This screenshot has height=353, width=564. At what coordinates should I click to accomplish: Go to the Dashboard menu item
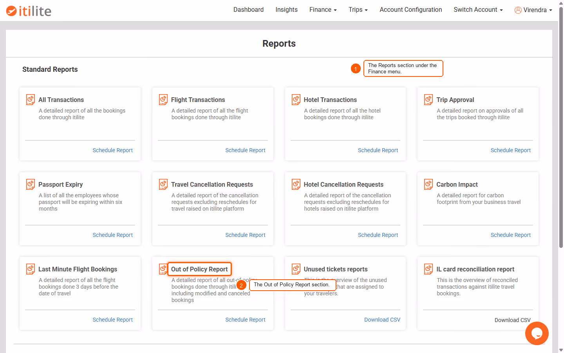click(248, 10)
